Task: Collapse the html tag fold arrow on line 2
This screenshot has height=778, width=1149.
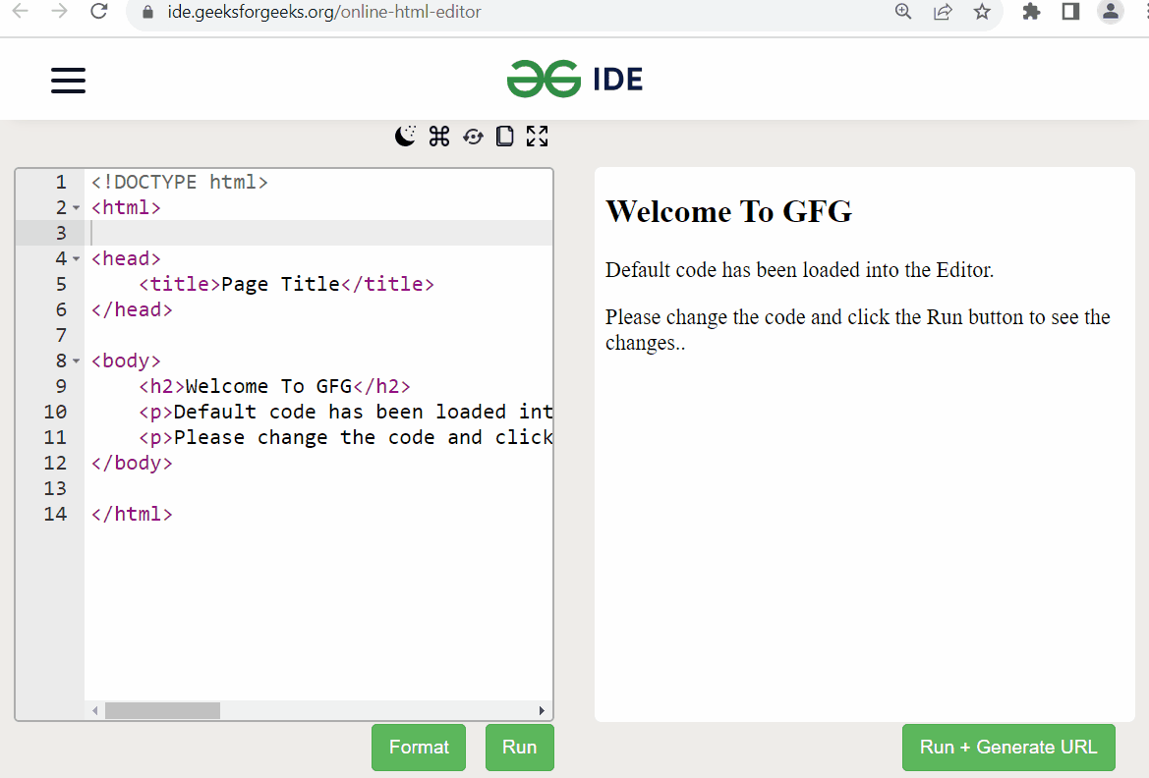Action: tap(75, 208)
